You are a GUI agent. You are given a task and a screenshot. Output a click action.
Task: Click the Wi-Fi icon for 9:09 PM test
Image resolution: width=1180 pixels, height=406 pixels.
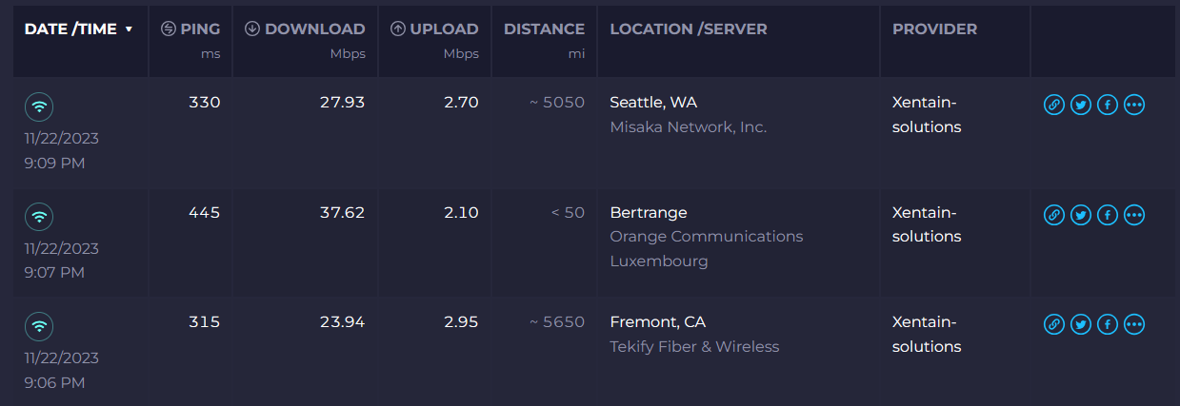pyautogui.click(x=39, y=106)
